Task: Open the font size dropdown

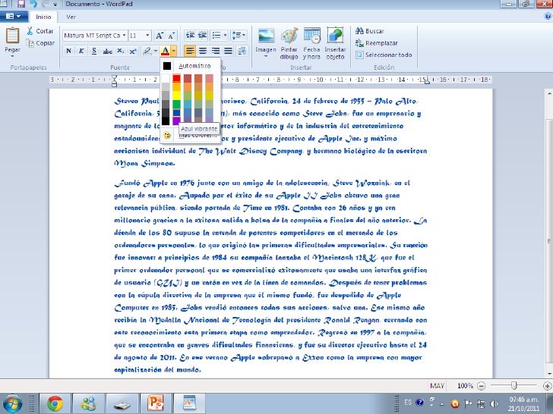Action: pos(147,36)
